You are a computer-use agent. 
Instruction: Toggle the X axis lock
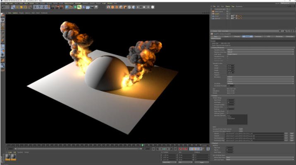[x=35, y=7]
